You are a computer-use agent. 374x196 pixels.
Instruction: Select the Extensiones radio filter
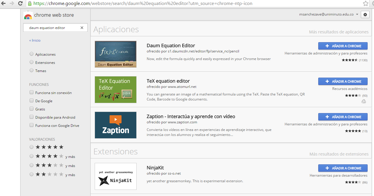(x=31, y=62)
